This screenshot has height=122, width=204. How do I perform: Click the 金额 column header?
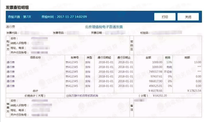coord(148,57)
